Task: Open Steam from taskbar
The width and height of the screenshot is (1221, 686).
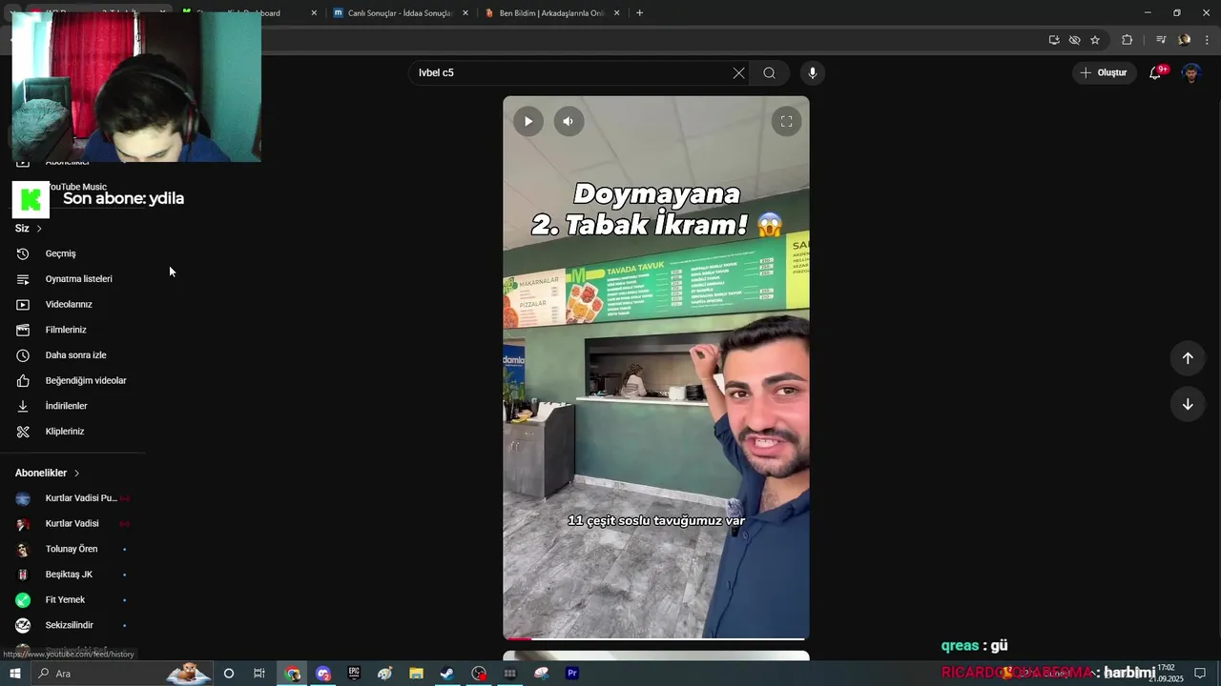Action: [446, 674]
